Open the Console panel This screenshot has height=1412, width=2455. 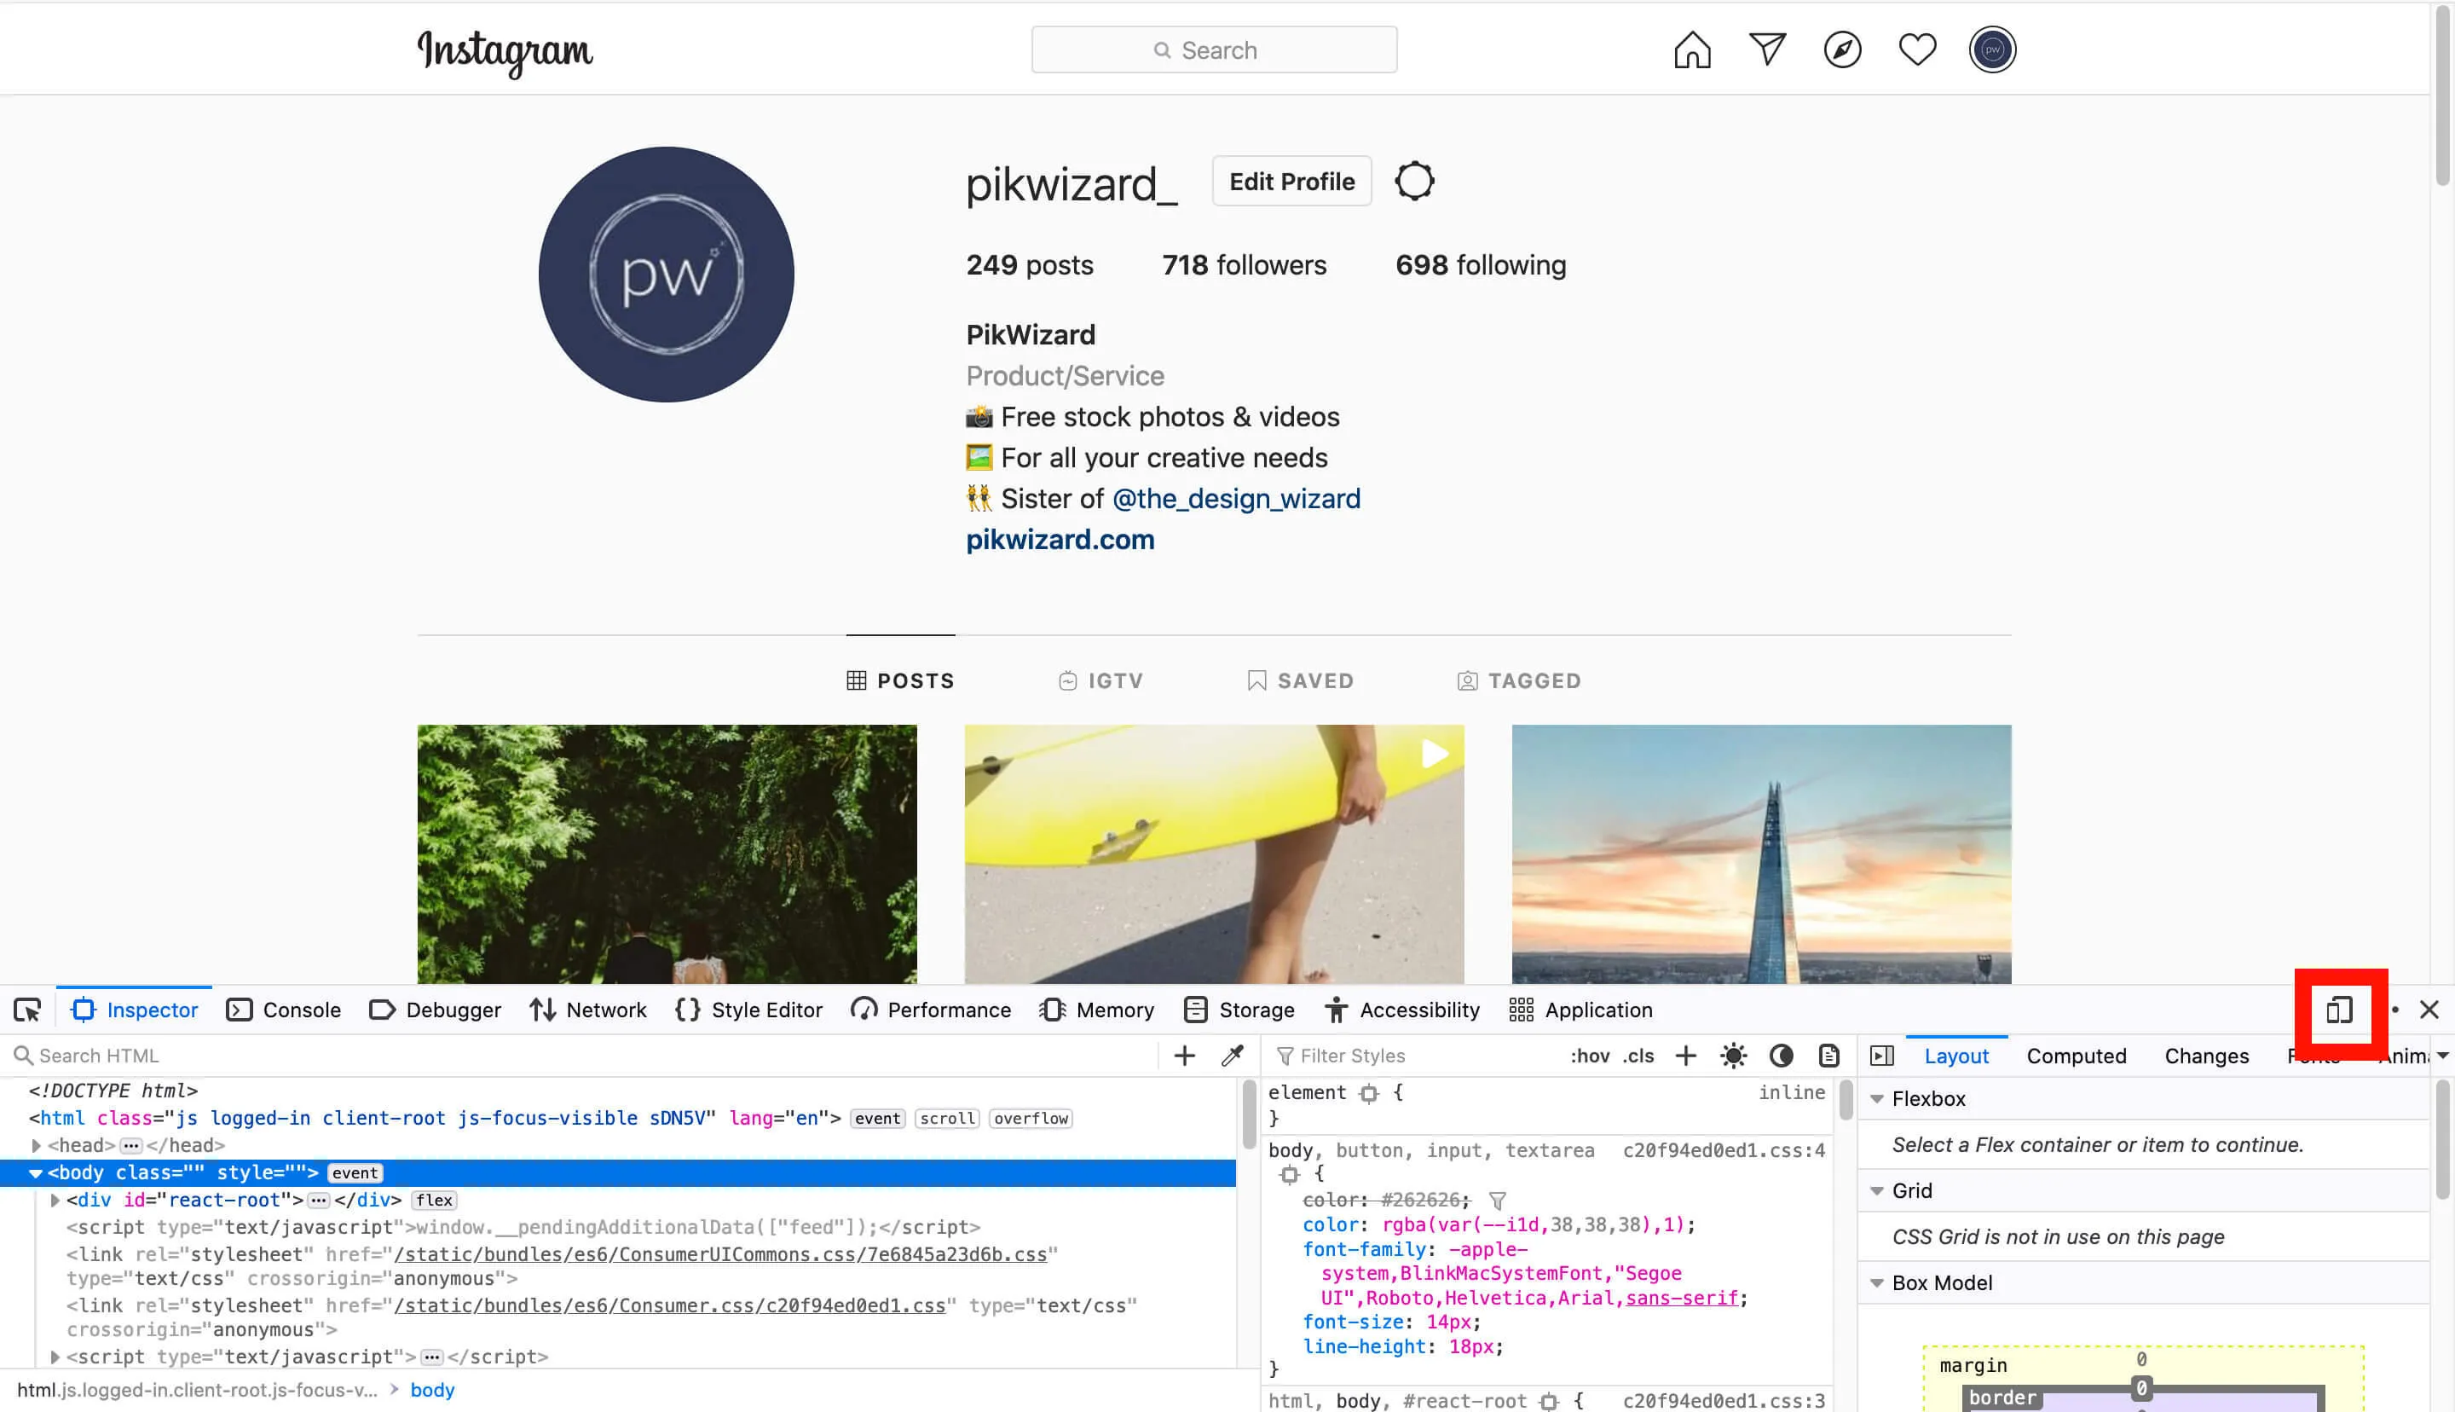click(x=298, y=1009)
